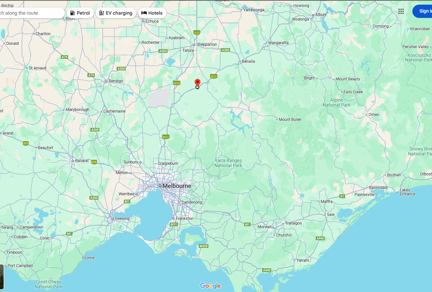Click the M11 highway shield near Frankston

point(174,225)
